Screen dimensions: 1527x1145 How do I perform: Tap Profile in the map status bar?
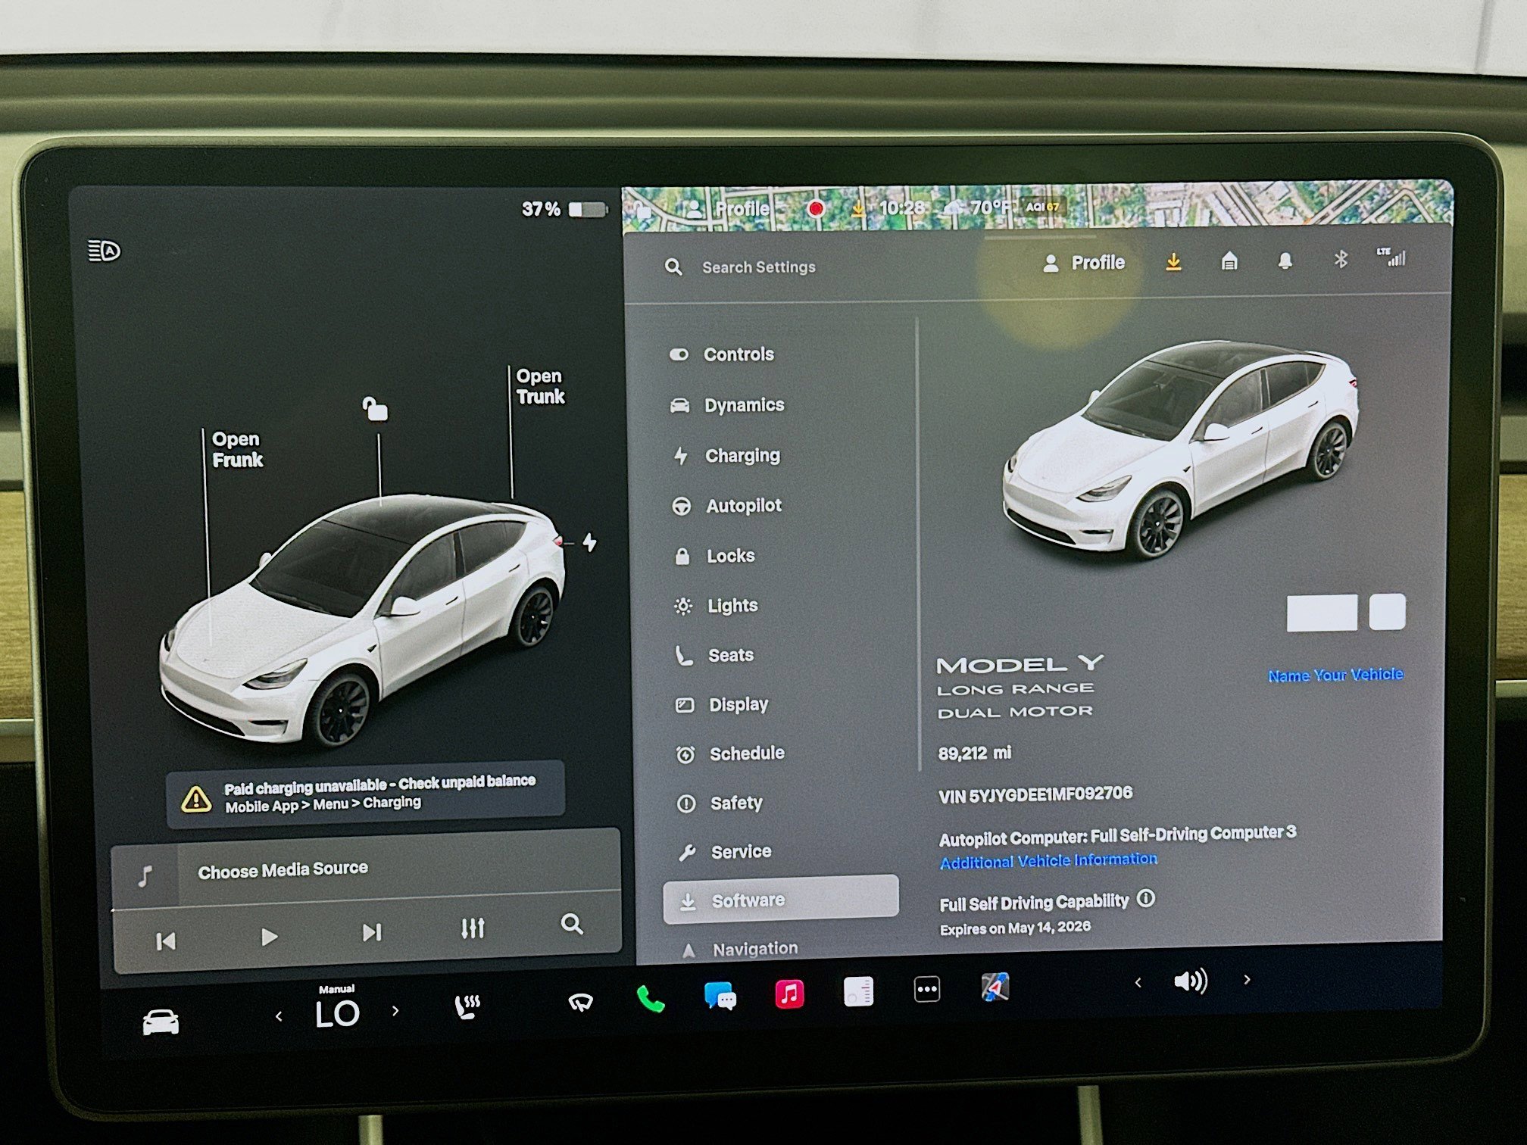point(729,208)
